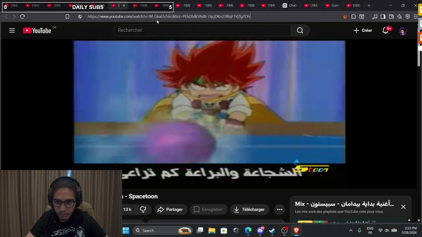Open a new browser tab with plus button
This screenshot has width=422, height=237.
369,5
